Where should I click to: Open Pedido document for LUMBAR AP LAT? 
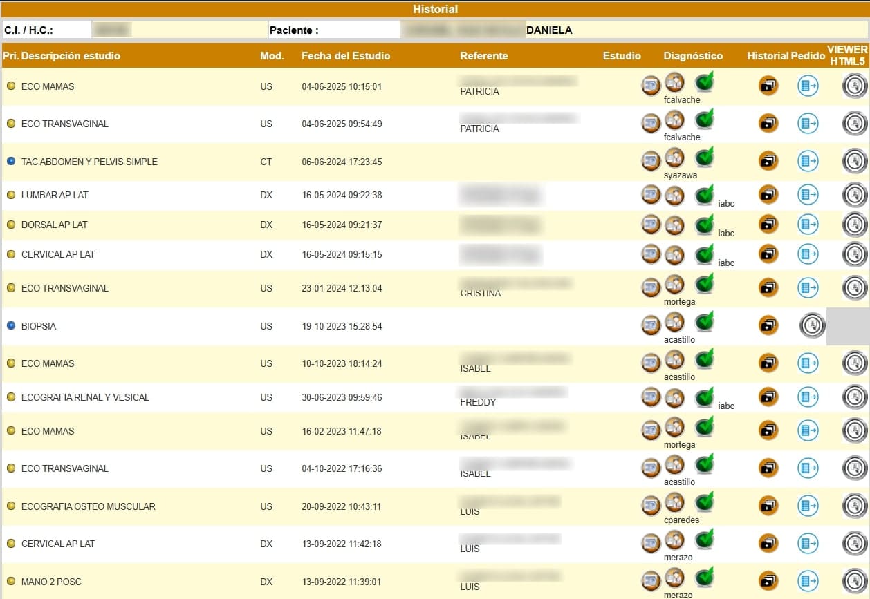(x=808, y=195)
